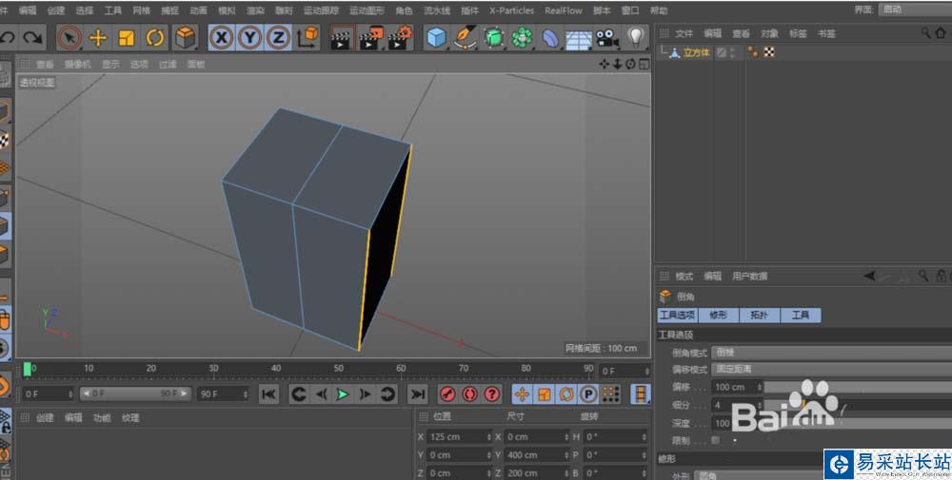Click Render to Picture Viewer icon
Screen dimensions: 952x480
tap(370, 38)
